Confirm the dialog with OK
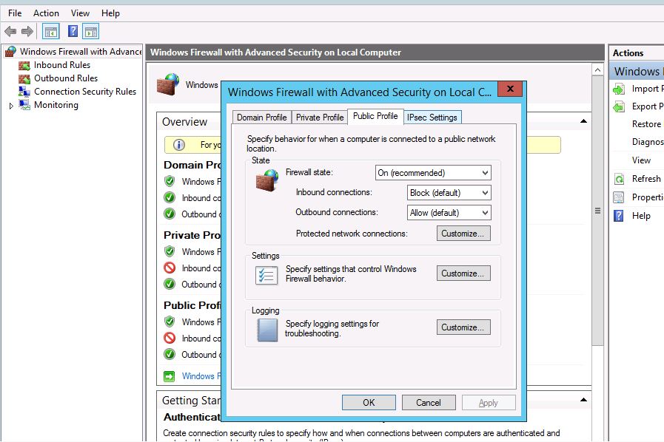Screen dimensions: 664x442 (369, 403)
